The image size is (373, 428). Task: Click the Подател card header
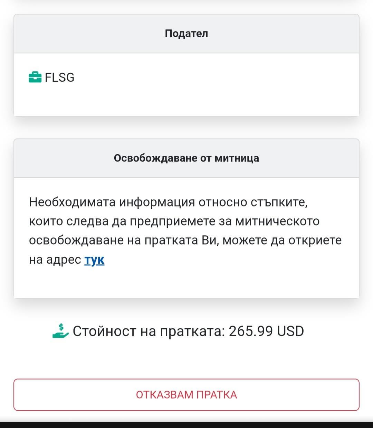click(186, 34)
